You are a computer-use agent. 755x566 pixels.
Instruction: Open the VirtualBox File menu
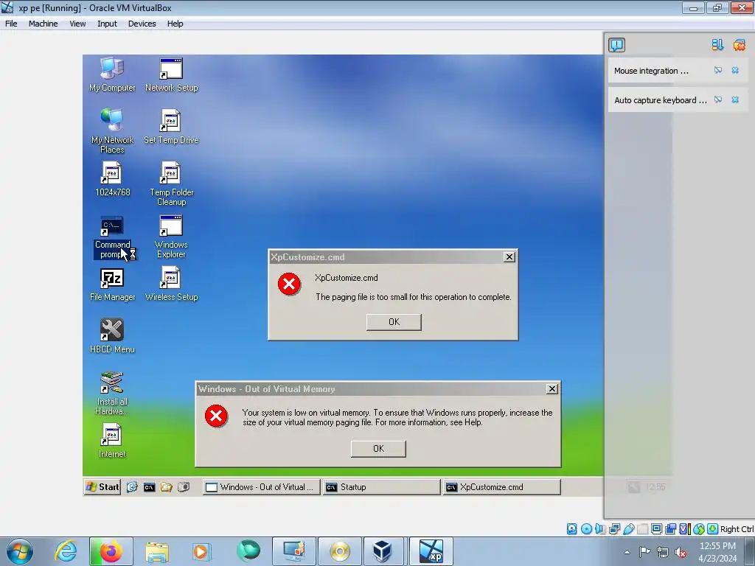coord(11,24)
